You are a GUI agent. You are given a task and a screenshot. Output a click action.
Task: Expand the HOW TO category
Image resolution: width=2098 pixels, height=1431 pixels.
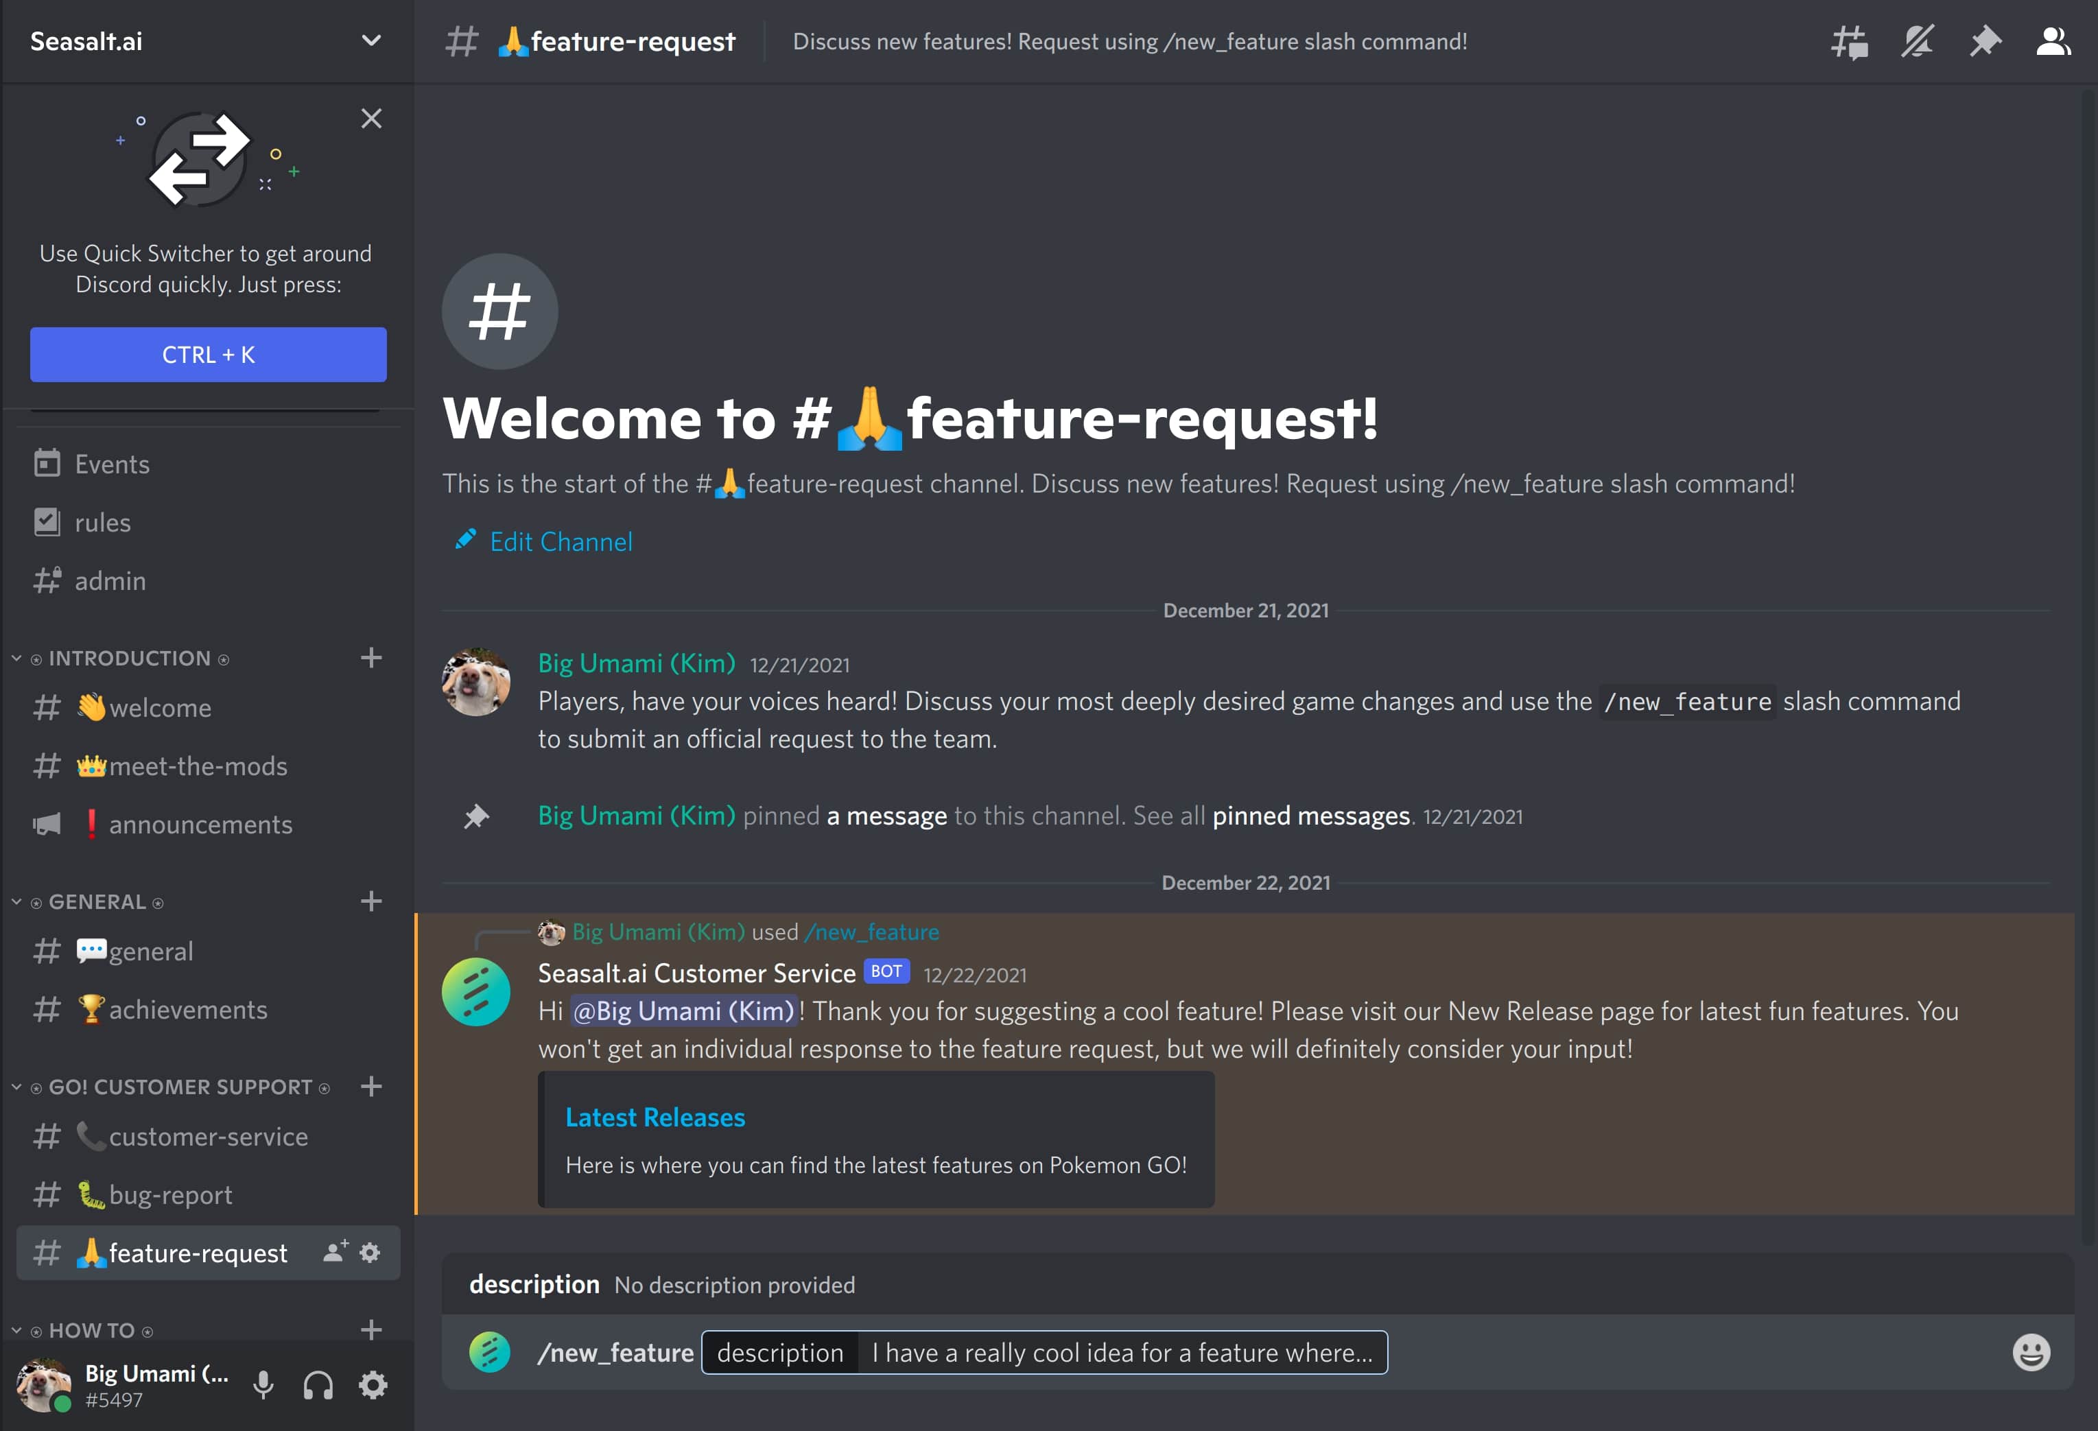point(15,1330)
